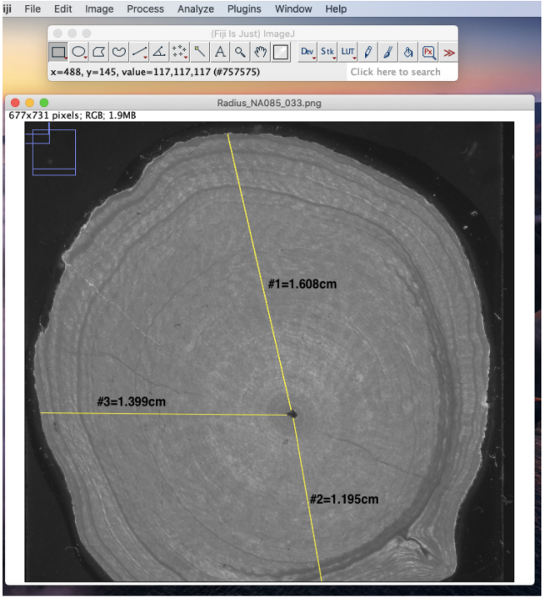545x598 pixels.
Task: Select the Flood Fill bucket tool
Action: pyautogui.click(x=408, y=52)
